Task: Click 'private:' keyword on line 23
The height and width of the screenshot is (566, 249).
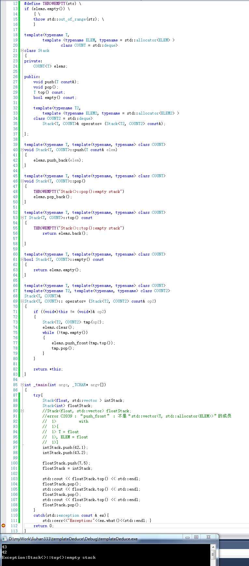Action: [x=33, y=61]
